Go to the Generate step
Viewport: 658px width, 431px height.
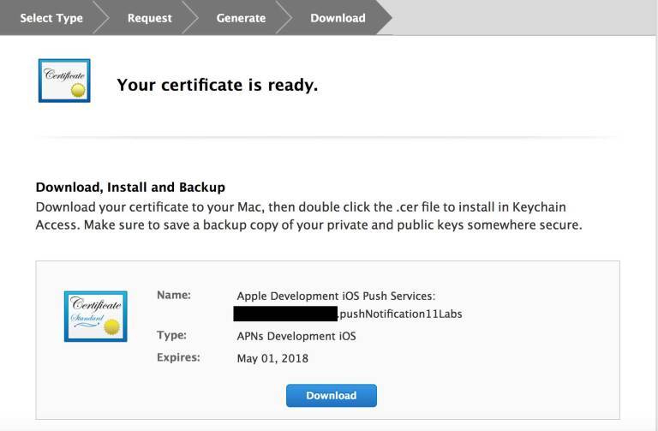(241, 18)
